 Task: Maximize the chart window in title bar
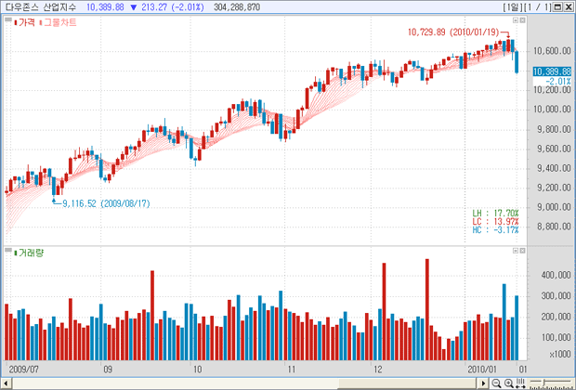tap(557, 6)
